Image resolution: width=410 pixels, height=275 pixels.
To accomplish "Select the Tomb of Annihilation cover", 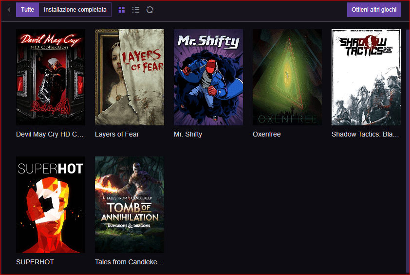I will click(x=130, y=205).
